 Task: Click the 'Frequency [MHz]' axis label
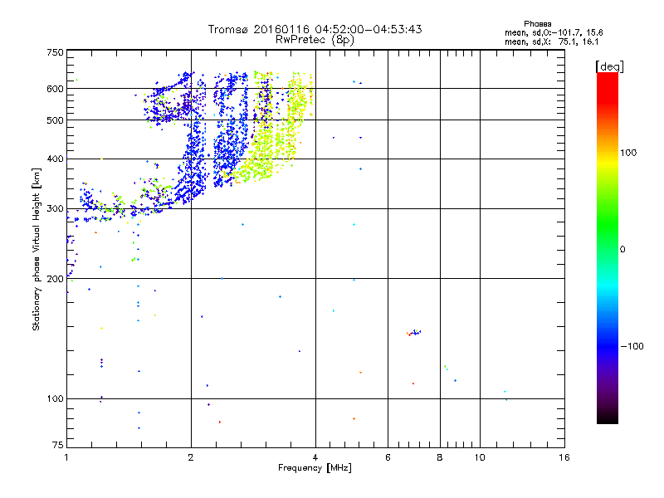(x=315, y=468)
